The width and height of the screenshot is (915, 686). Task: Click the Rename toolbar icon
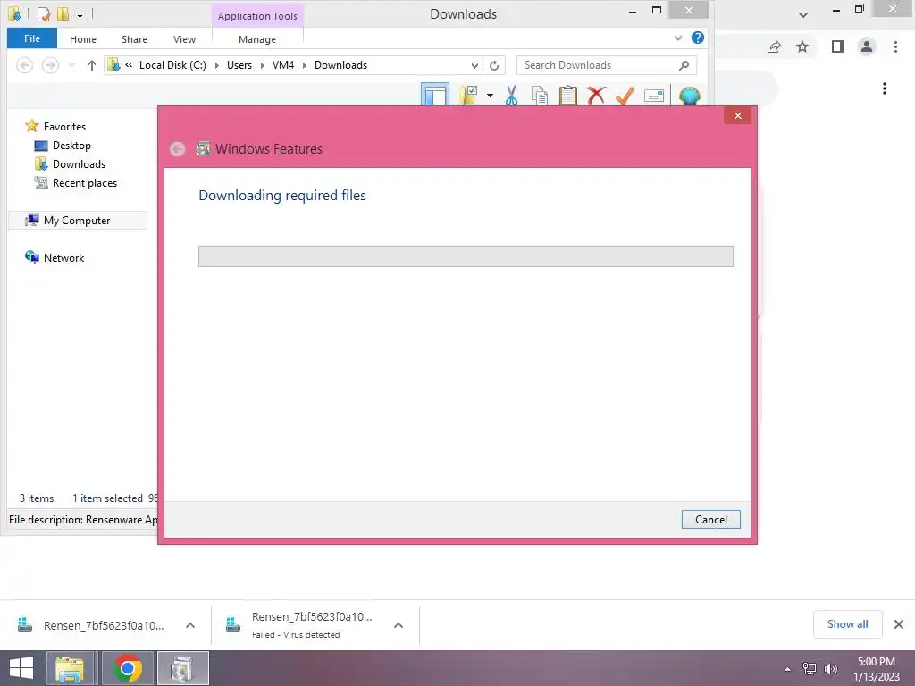[653, 96]
